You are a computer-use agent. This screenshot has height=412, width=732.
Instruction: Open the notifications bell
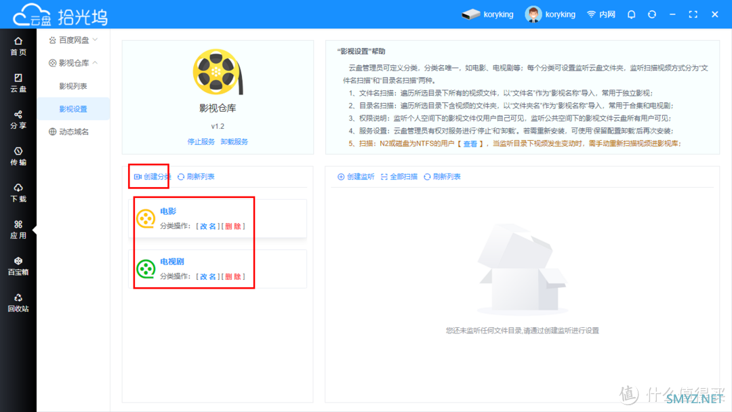pyautogui.click(x=631, y=14)
